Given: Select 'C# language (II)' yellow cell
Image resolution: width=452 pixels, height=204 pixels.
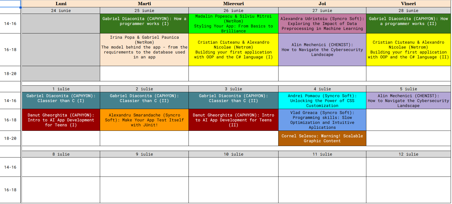Looking at the screenshot, I should point(408,50).
